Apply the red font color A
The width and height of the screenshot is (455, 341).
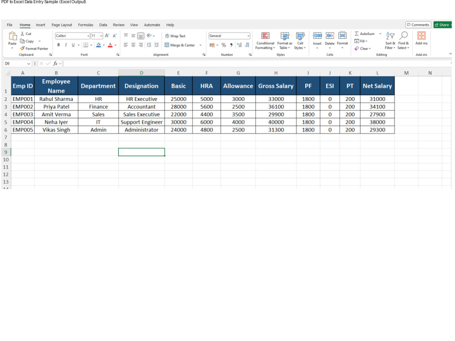coord(110,45)
